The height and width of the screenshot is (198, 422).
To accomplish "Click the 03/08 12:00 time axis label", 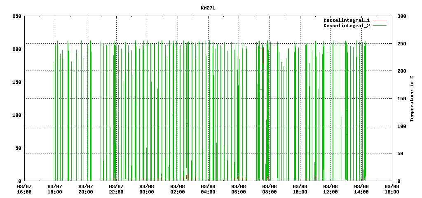I will [331, 189].
